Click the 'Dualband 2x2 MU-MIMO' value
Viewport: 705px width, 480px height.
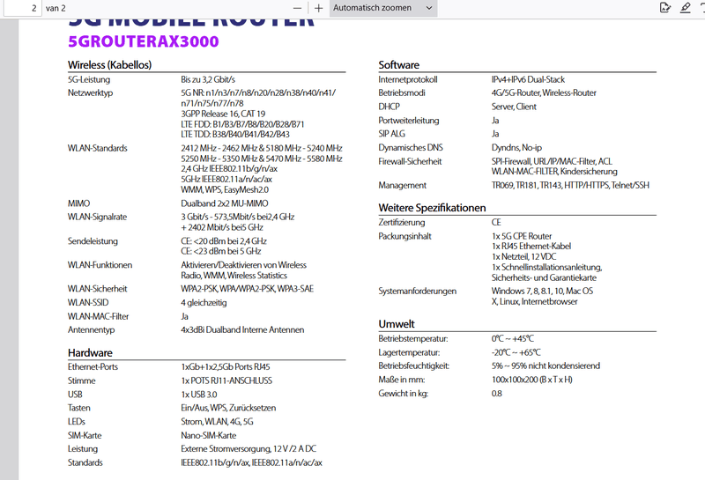pos(225,203)
